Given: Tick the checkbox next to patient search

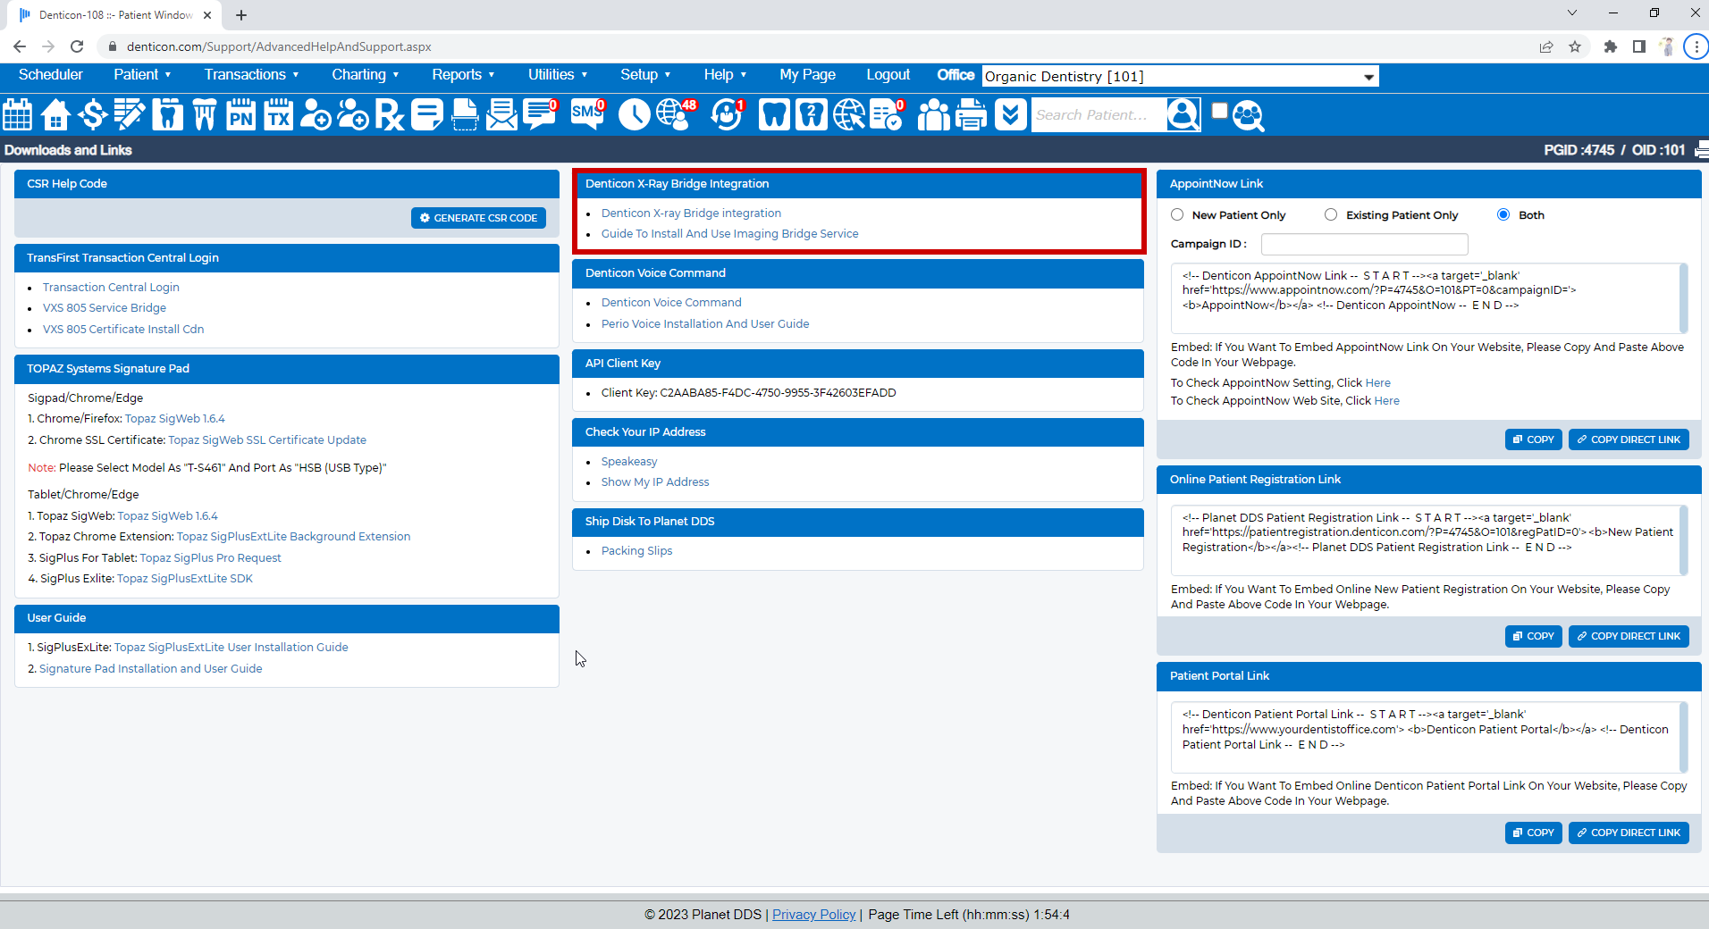Looking at the screenshot, I should (x=1219, y=110).
